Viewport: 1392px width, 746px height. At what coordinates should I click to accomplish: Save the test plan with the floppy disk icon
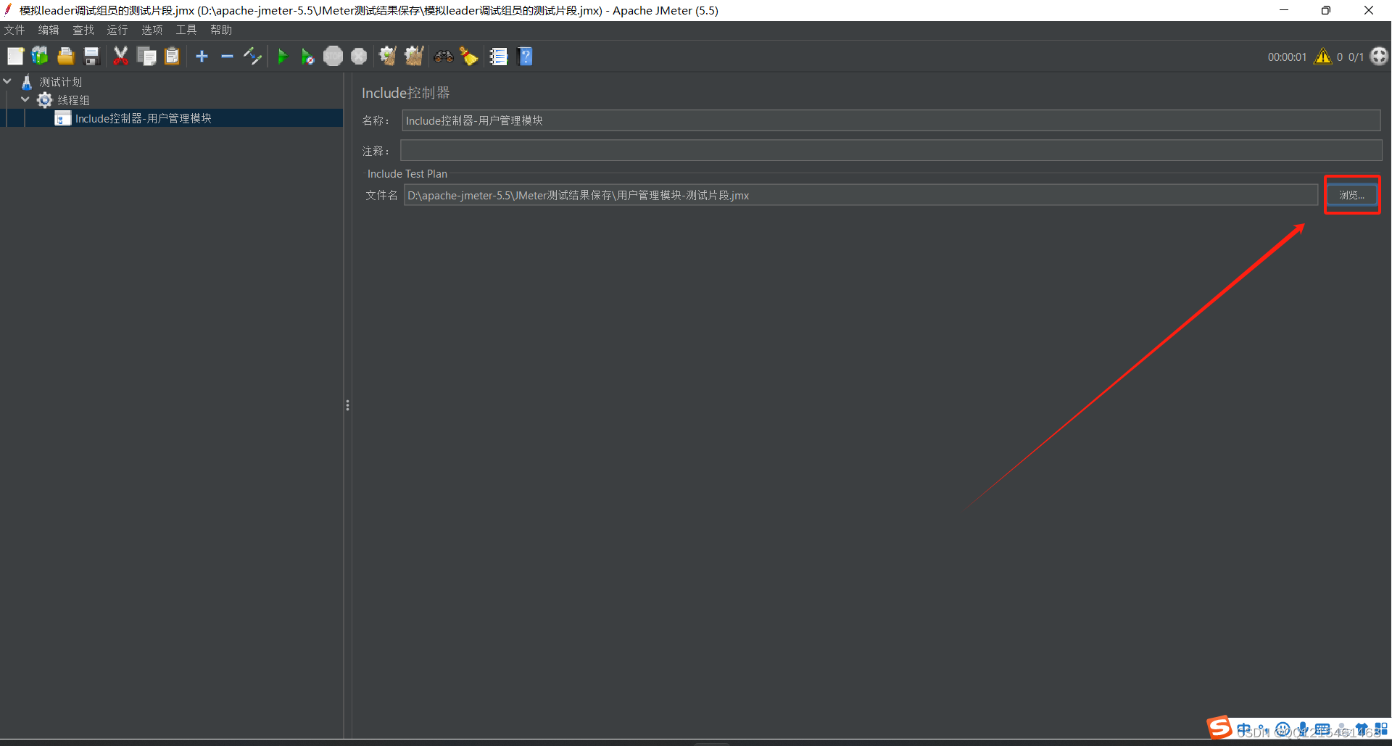[x=91, y=57]
